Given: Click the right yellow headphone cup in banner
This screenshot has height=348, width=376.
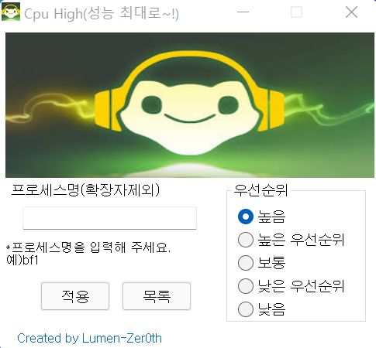Looking at the screenshot, I should [274, 111].
